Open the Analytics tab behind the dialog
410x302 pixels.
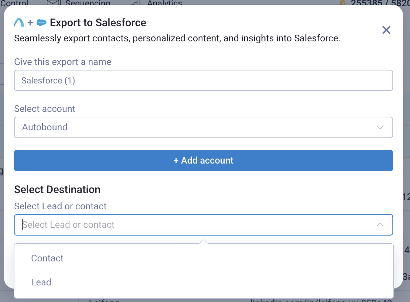(157, 3)
